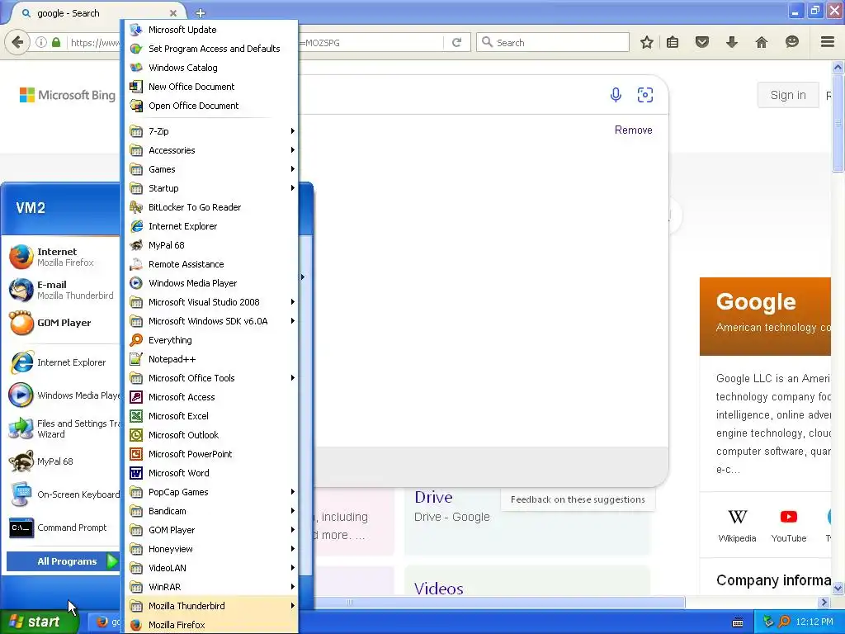Click the Remove link in search suggestions
The height and width of the screenshot is (634, 845).
pyautogui.click(x=633, y=130)
